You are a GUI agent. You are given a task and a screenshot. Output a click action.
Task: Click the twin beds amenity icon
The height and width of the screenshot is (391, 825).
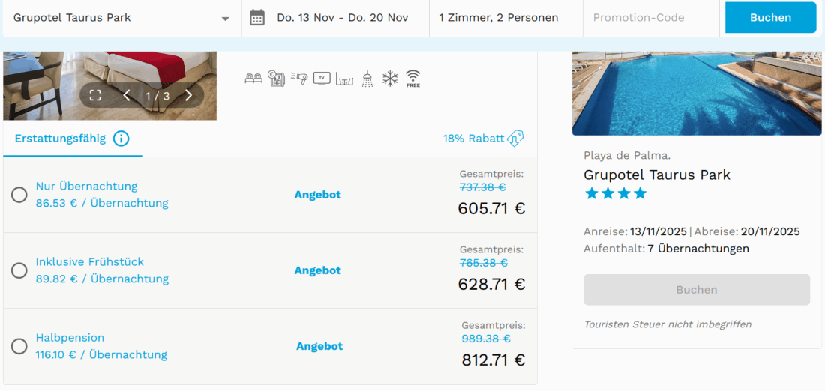tap(253, 78)
